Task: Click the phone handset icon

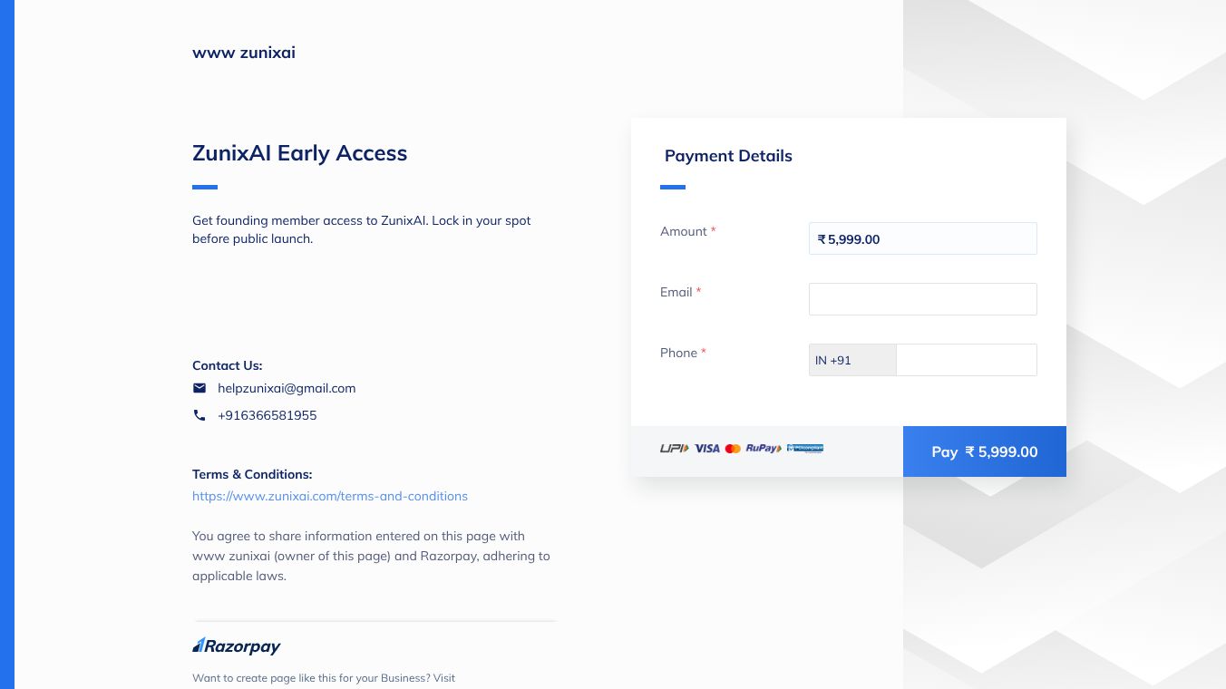Action: [199, 415]
